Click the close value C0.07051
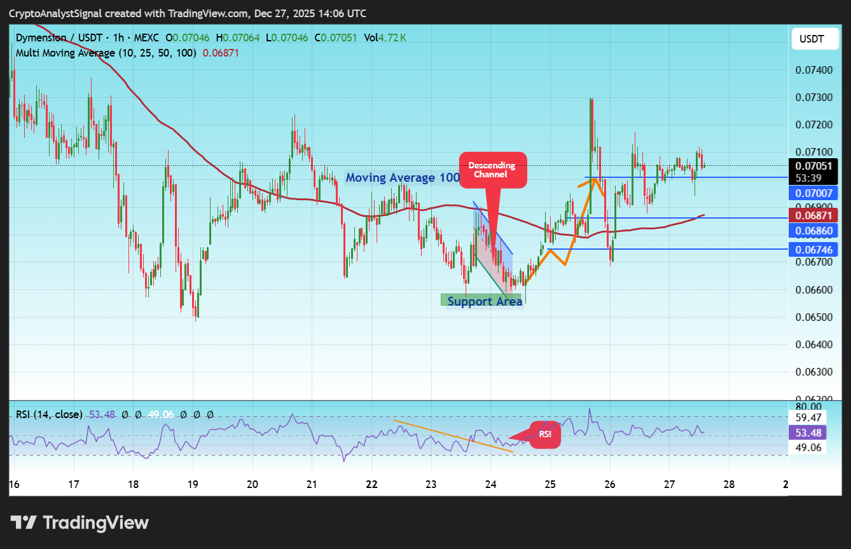This screenshot has height=549, width=851. [x=336, y=37]
